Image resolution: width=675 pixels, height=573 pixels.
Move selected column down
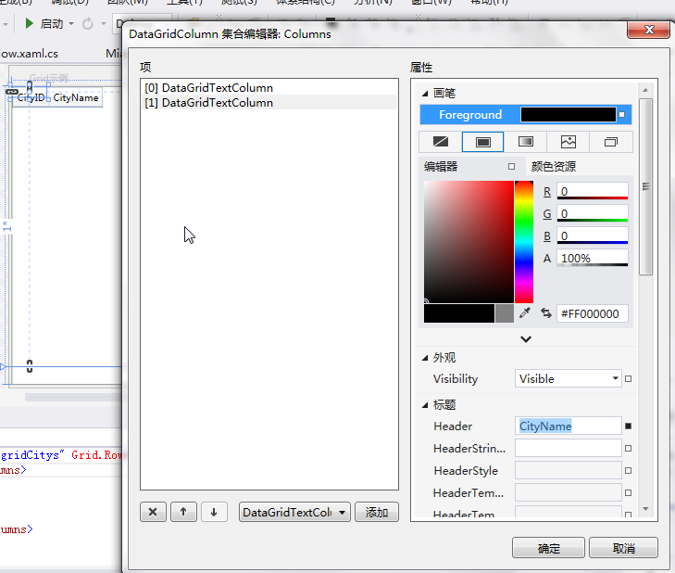pos(213,512)
